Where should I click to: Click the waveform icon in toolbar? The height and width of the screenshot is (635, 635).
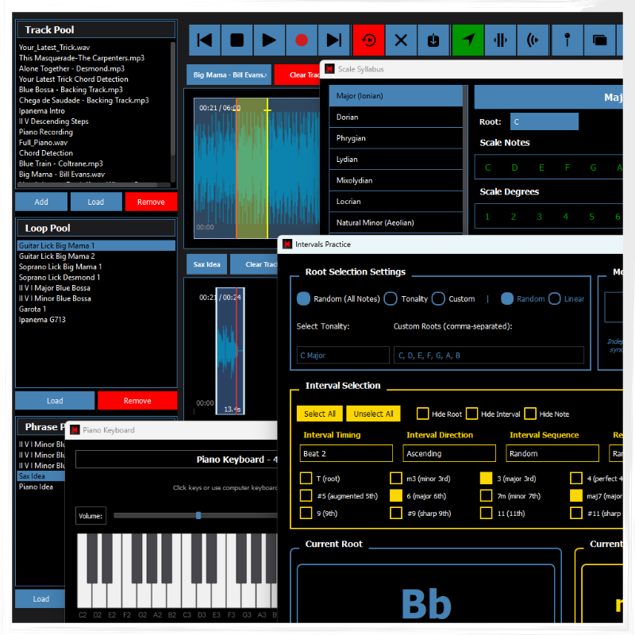(x=500, y=39)
